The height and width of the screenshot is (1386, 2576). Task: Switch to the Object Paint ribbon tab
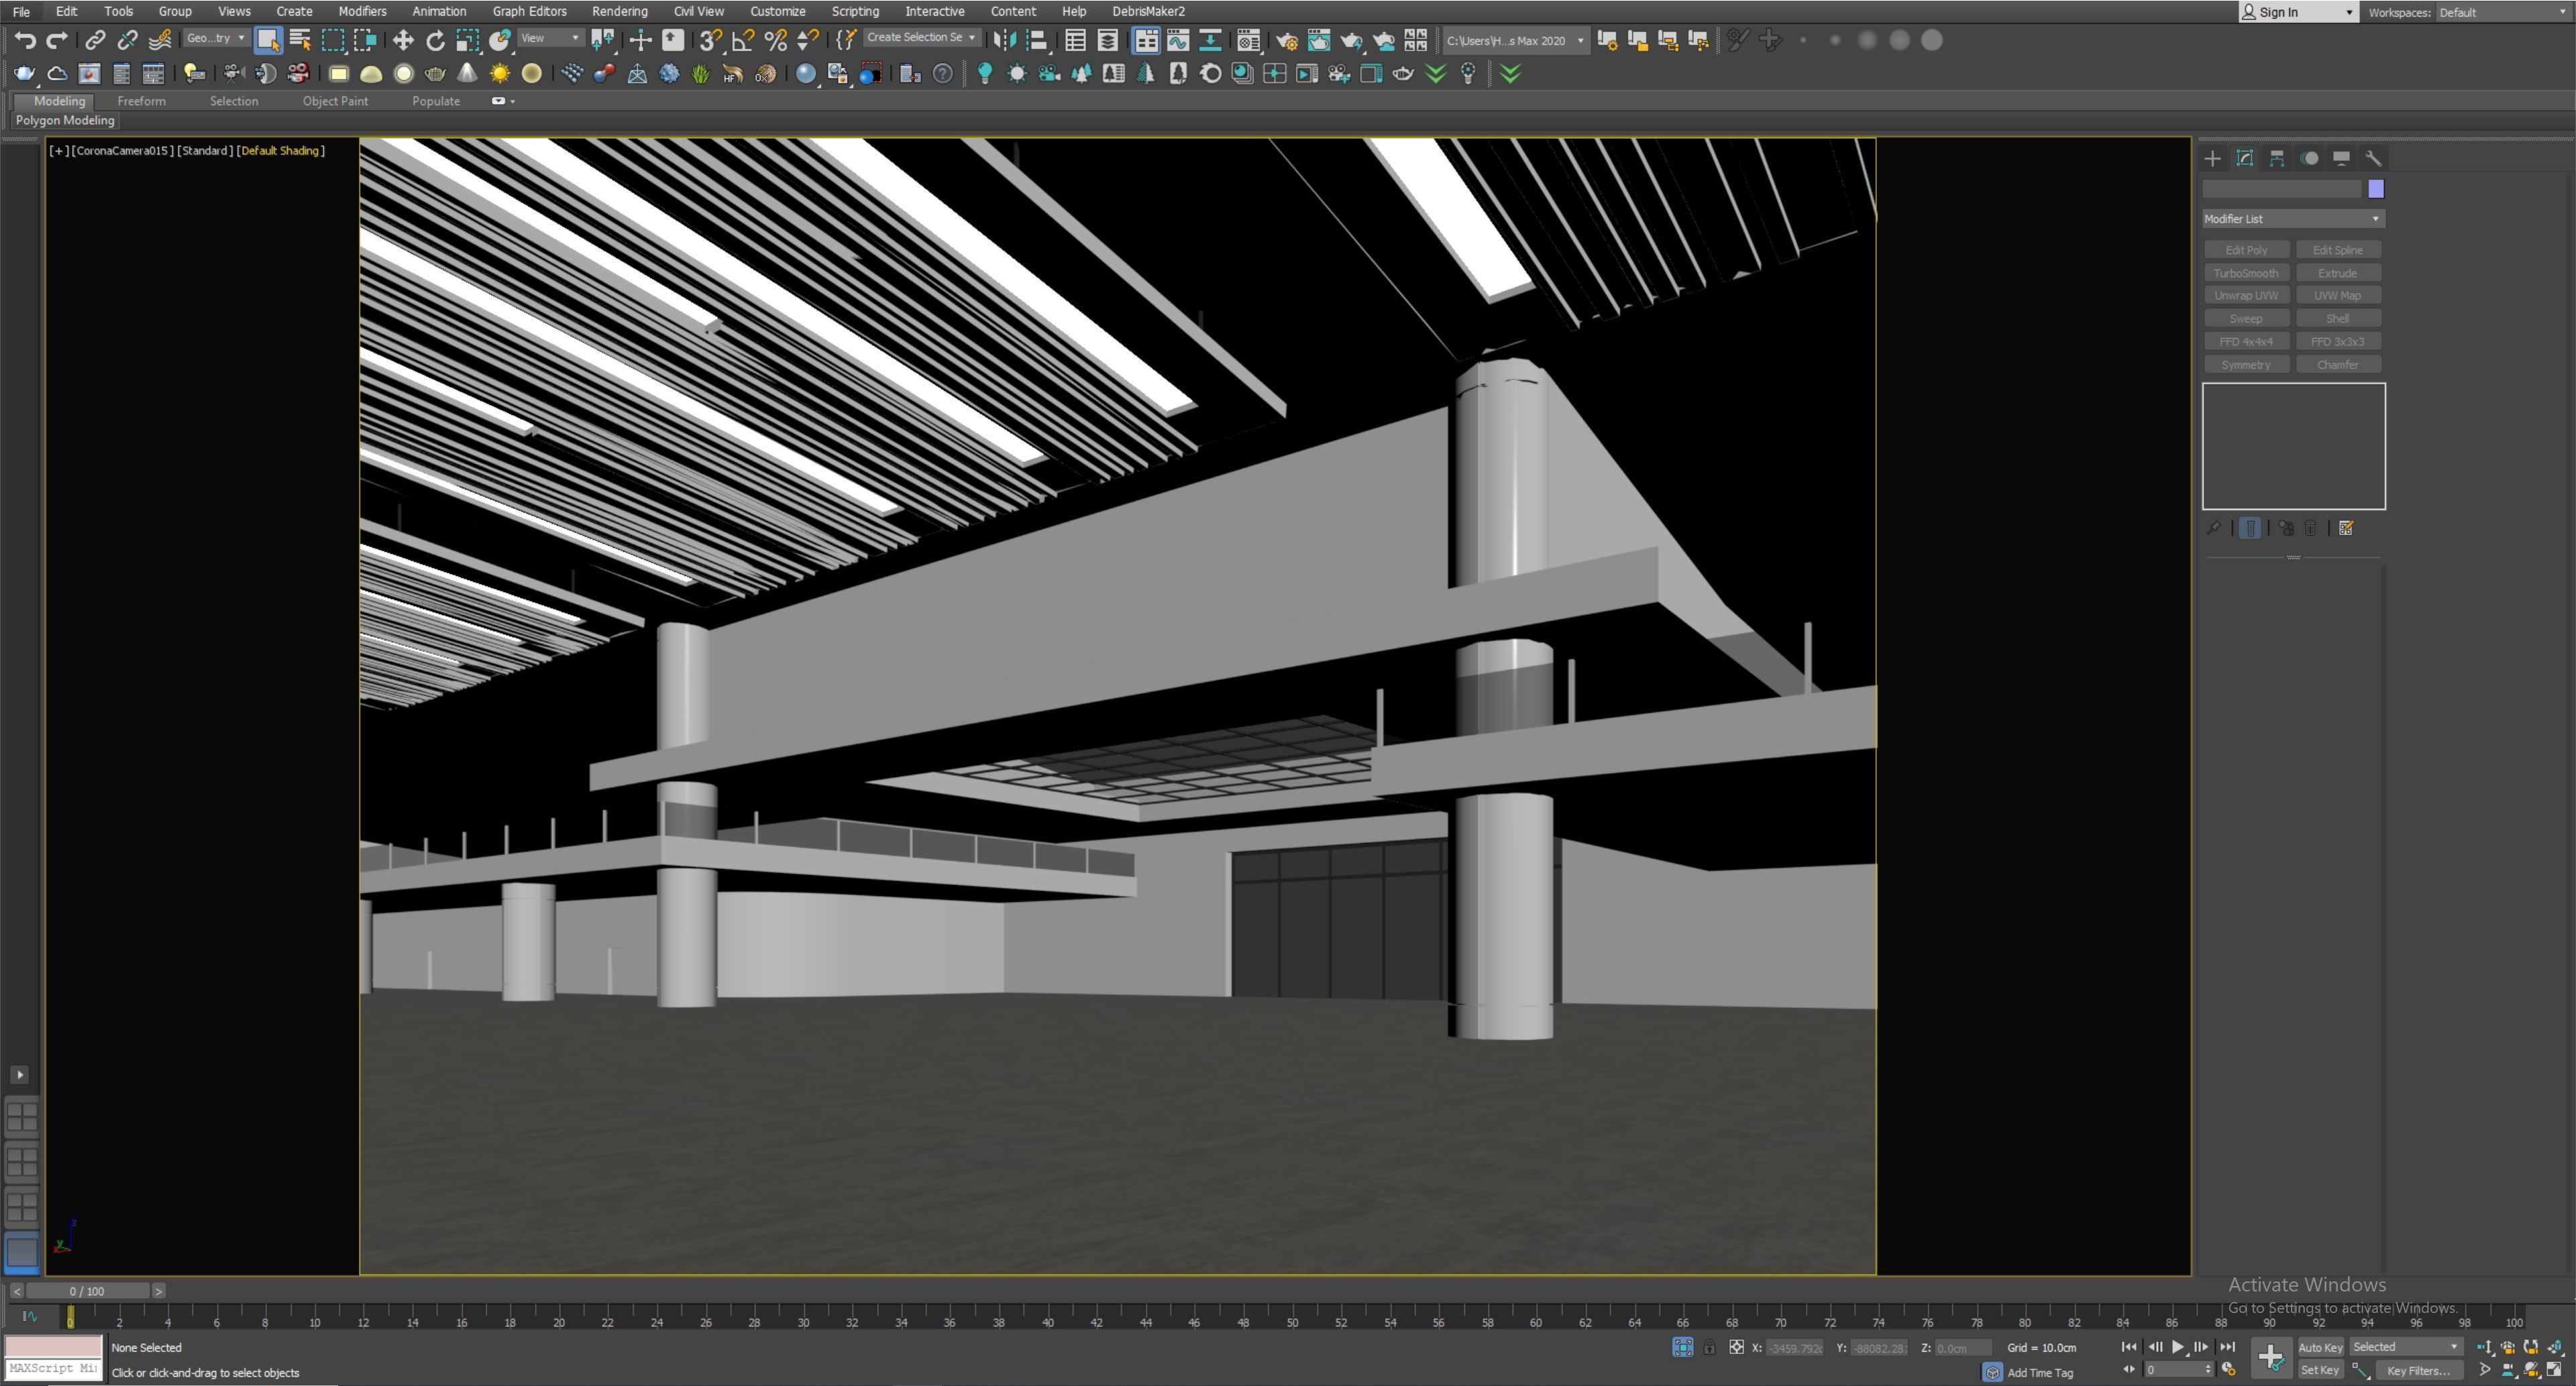[x=335, y=101]
